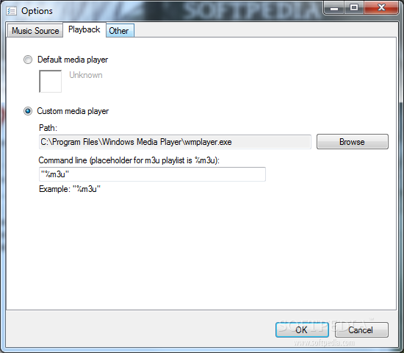Image resolution: width=404 pixels, height=353 pixels.
Task: Select Default media player radio button
Action: click(x=28, y=60)
